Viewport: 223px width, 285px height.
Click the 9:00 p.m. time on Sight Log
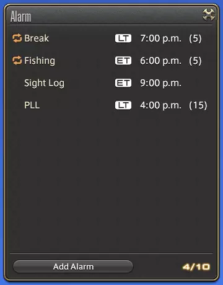point(160,83)
